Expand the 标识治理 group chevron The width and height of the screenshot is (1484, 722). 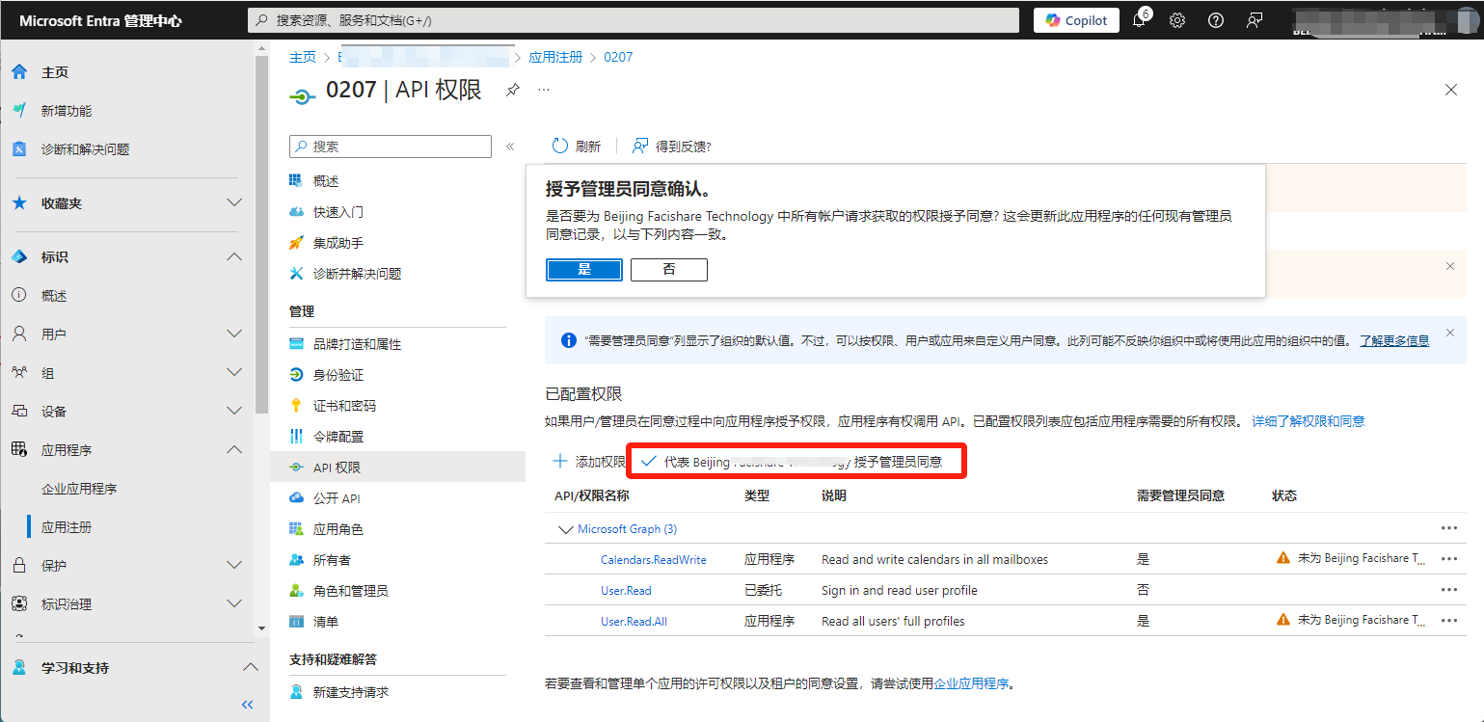pos(233,604)
